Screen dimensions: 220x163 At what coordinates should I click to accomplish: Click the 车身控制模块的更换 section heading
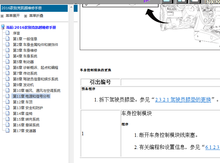[x=96, y=70]
